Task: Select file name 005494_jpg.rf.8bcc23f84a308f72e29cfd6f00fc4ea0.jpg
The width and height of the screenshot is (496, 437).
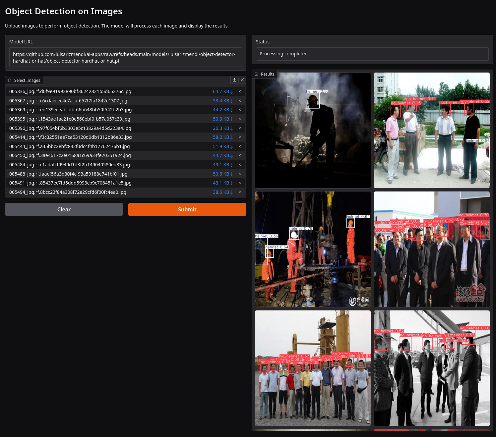Action: [68, 192]
